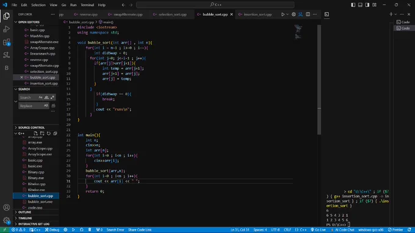Open remote window indicator in status bar

point(4,229)
